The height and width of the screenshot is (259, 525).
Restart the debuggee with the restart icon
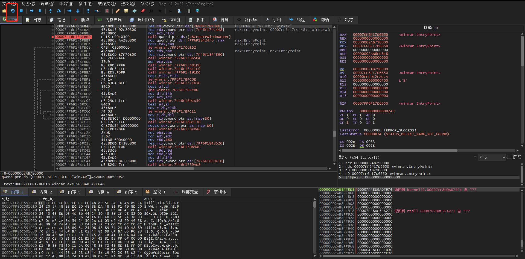(13, 11)
